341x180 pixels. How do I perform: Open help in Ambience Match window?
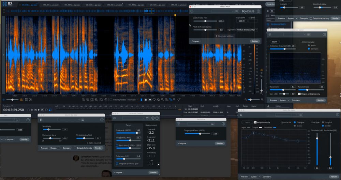(x=324, y=34)
